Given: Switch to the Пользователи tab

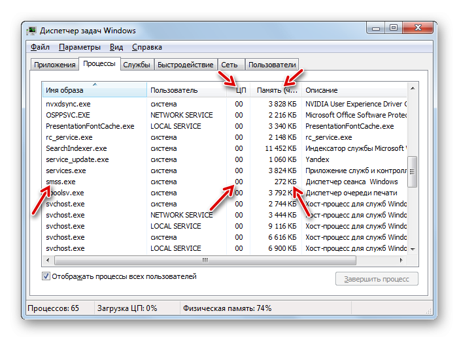Looking at the screenshot, I should (272, 65).
